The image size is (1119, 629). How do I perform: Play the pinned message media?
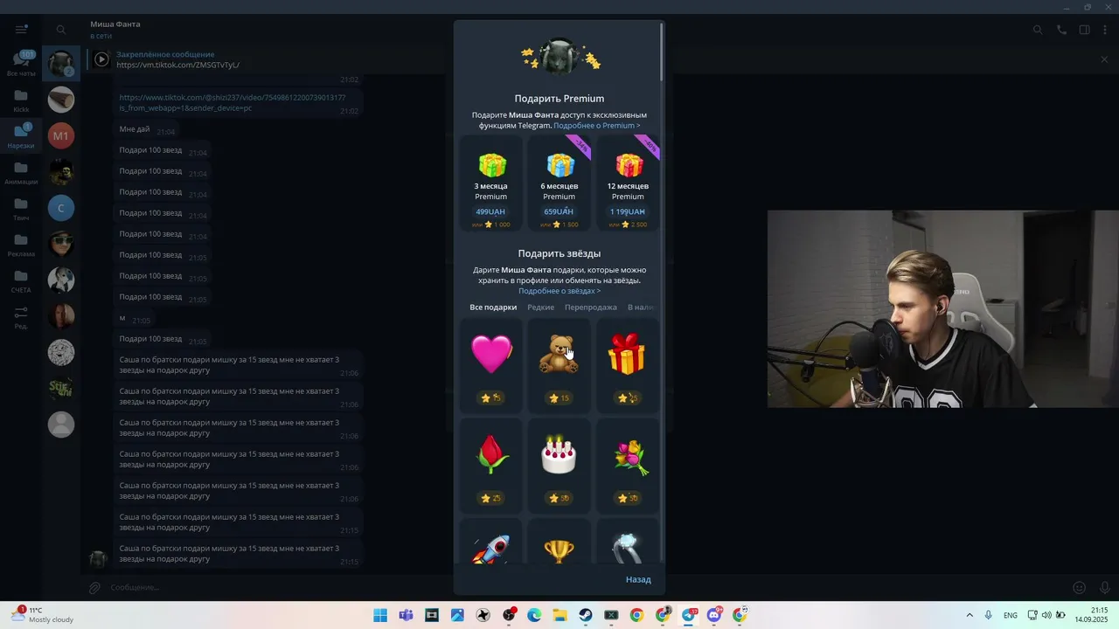101,59
